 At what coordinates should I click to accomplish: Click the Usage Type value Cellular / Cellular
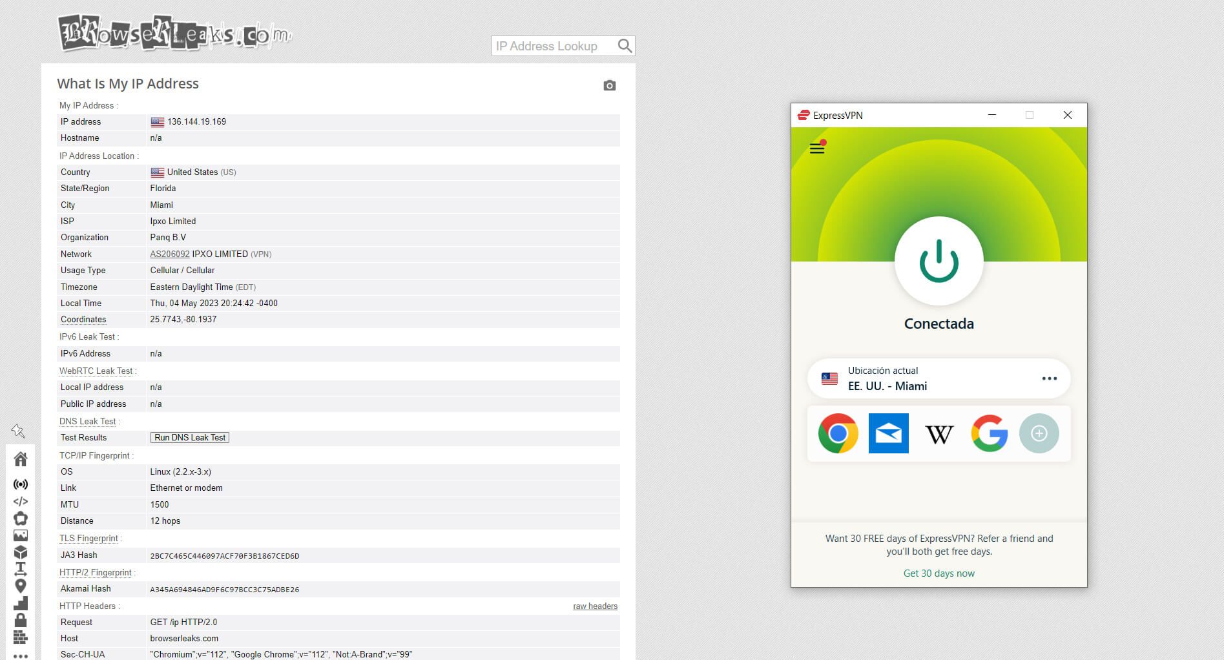click(182, 270)
